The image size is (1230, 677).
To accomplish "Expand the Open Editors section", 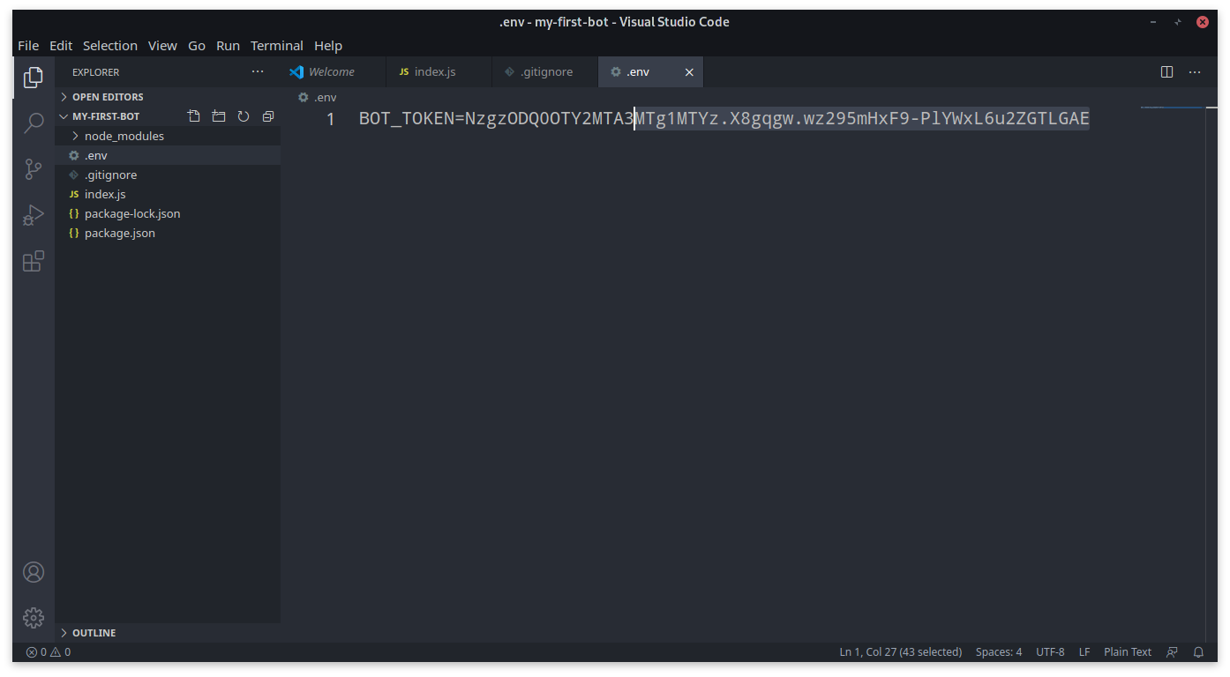I will click(x=168, y=97).
